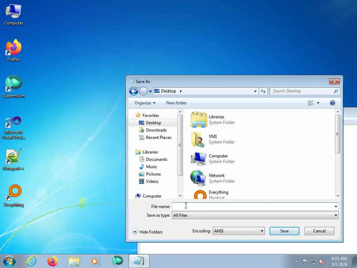Image resolution: width=357 pixels, height=268 pixels.
Task: Open Recent Places in navigation pane
Action: pyautogui.click(x=155, y=137)
